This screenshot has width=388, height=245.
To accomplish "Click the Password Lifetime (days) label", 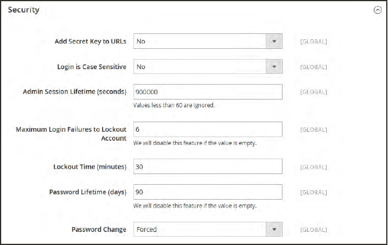I will click(x=88, y=192).
